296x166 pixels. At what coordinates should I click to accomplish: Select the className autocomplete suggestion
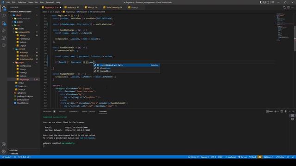point(126,68)
